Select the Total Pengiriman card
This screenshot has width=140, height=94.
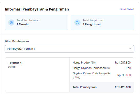point(102,23)
